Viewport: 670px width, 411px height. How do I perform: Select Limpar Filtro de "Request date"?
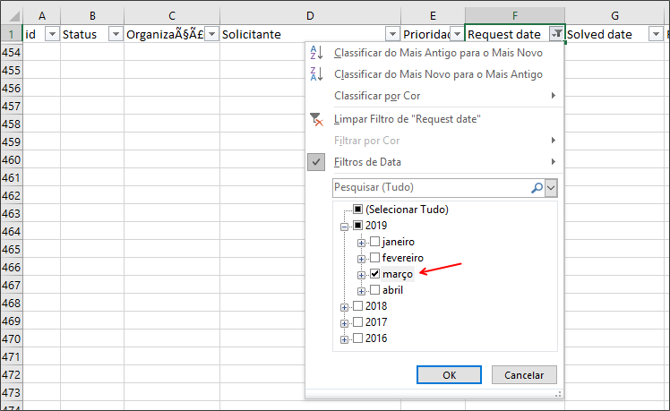(x=434, y=119)
